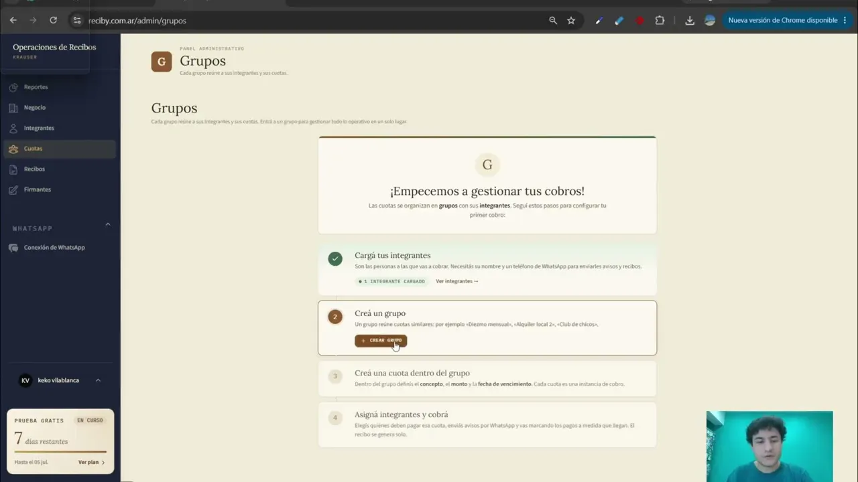Click the Operaciones de Recibos header

coord(54,48)
